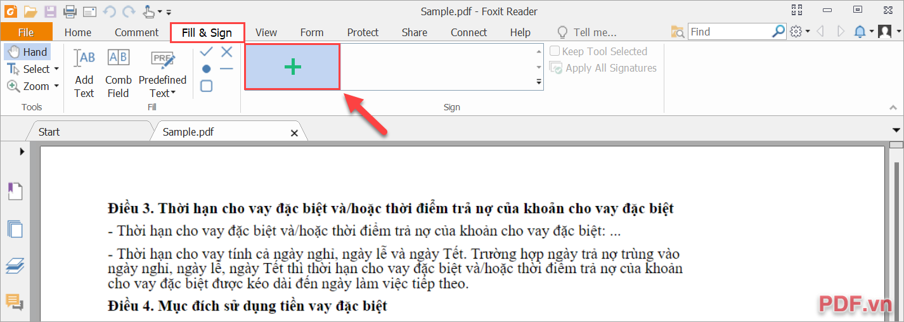Select the line fill tool
Screen dimensions: 904x322
[226, 68]
